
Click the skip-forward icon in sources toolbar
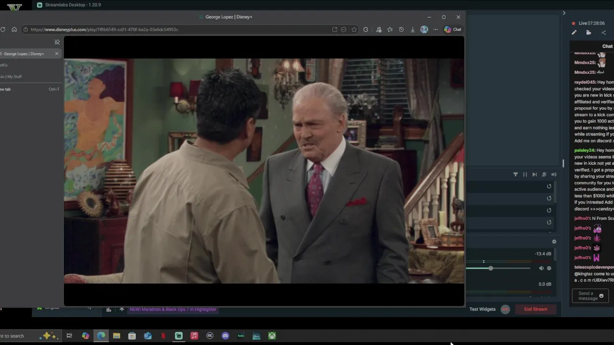point(534,174)
